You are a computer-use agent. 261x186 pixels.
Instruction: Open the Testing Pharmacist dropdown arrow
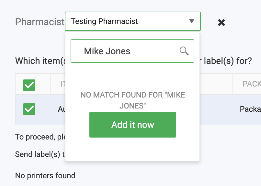point(192,21)
